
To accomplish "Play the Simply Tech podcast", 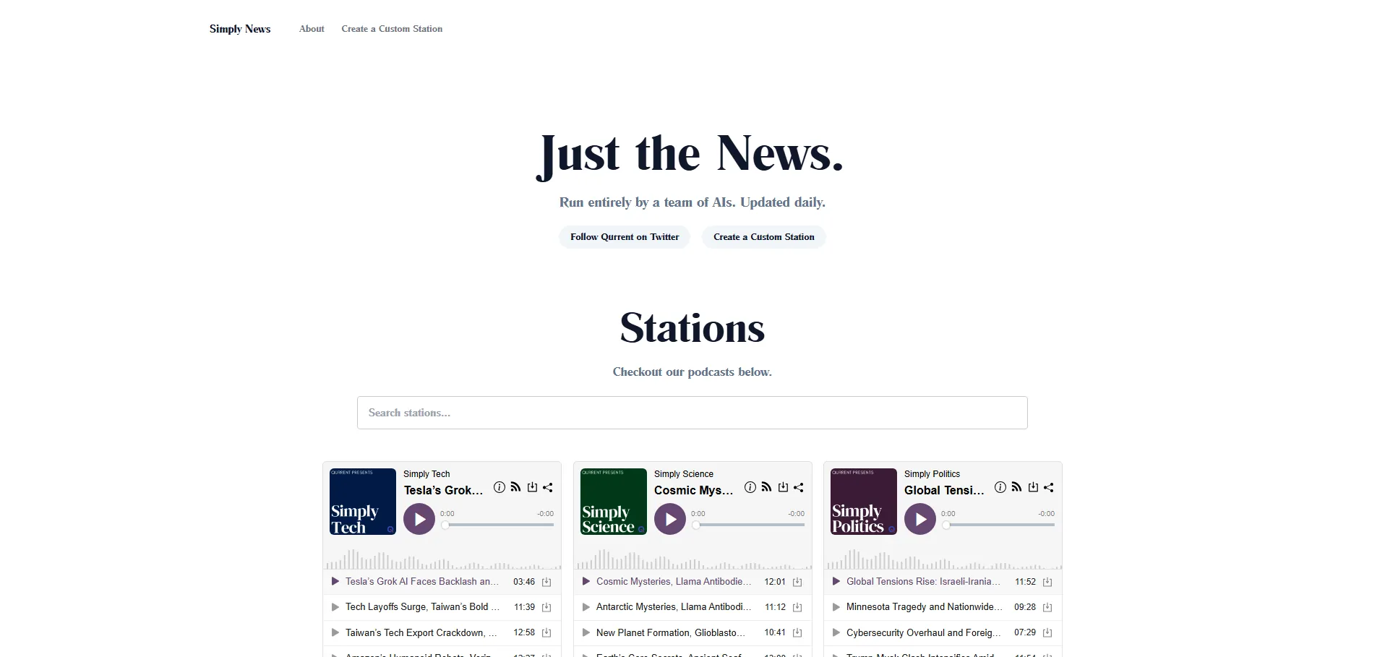I will tap(419, 519).
